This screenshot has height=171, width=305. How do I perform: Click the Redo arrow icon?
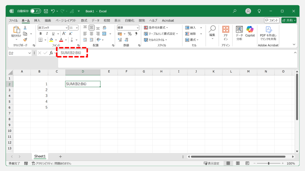coord(63,11)
